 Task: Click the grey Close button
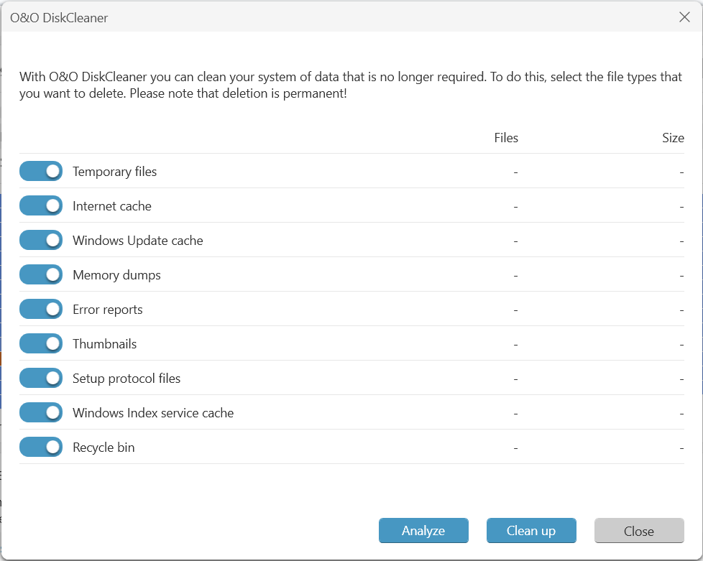(x=638, y=531)
